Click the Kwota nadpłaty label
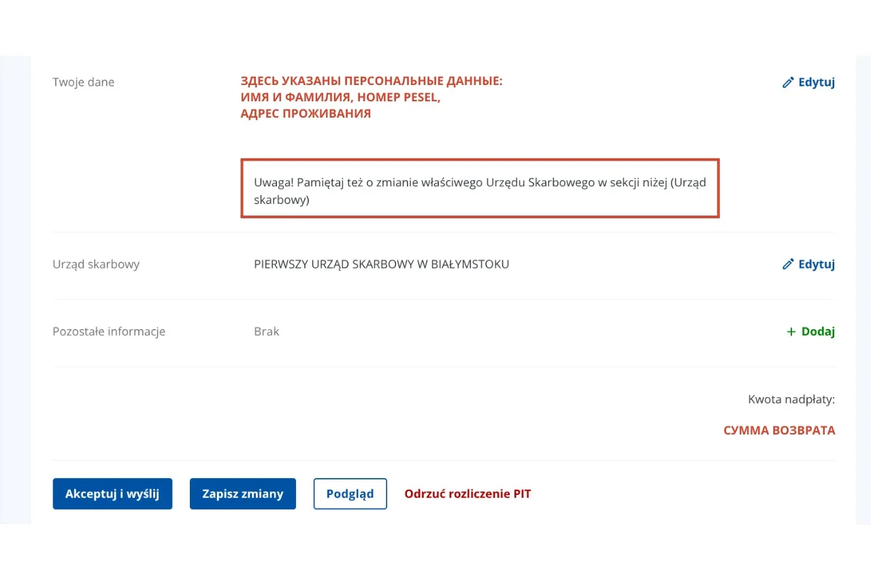Viewport: 871px width, 580px height. point(791,399)
